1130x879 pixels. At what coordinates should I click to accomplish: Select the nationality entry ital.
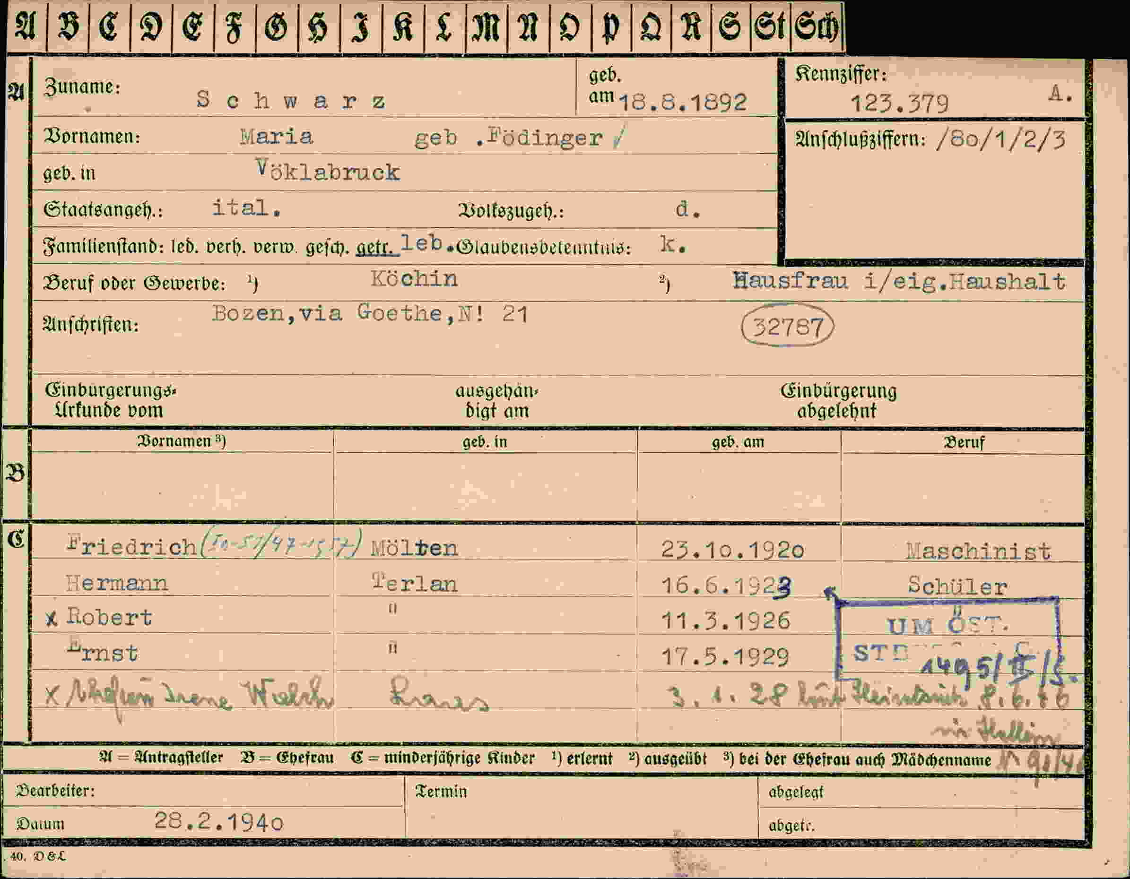(247, 208)
